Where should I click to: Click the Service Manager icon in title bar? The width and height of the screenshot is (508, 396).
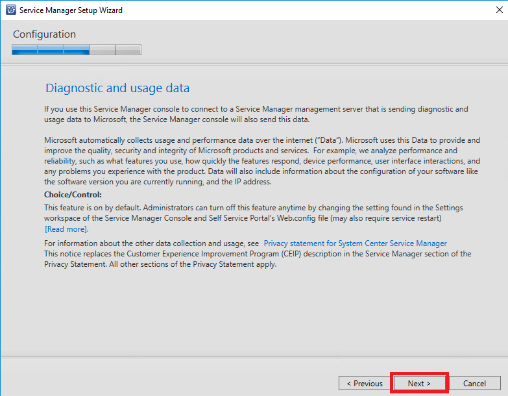click(10, 10)
